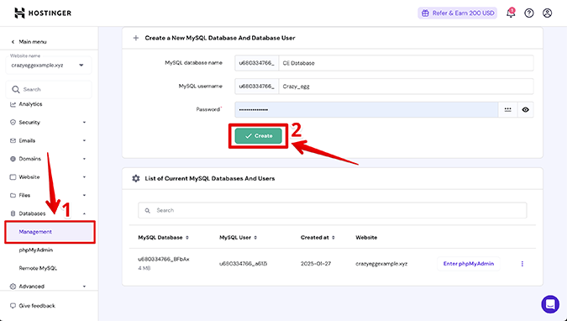This screenshot has height=321, width=567.
Task: Expand the Domains section
Action: [x=84, y=159]
